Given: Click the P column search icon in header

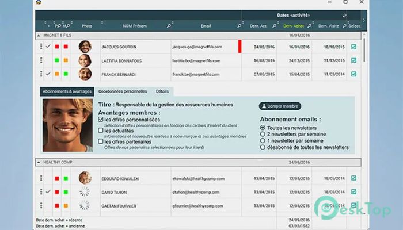Looking at the screenshot, I should click(x=59, y=26).
